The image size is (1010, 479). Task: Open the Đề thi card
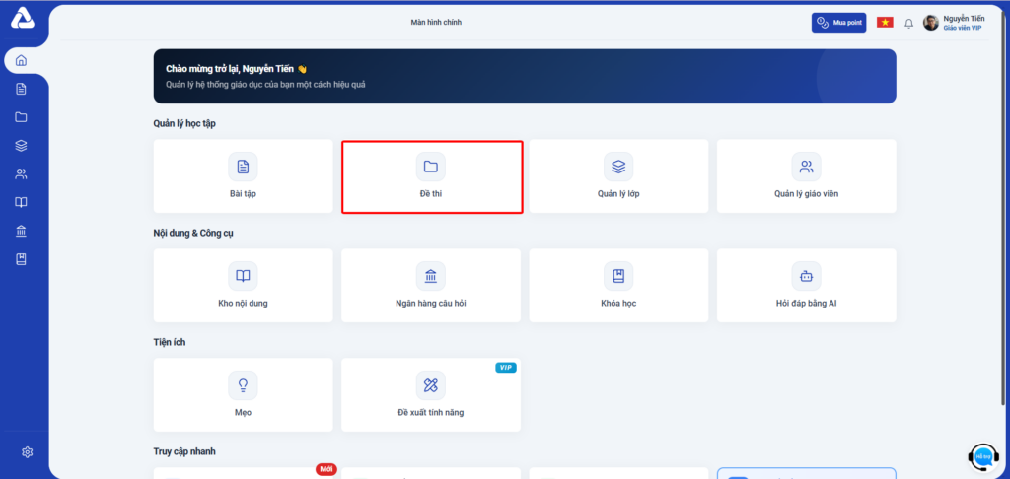pos(431,175)
